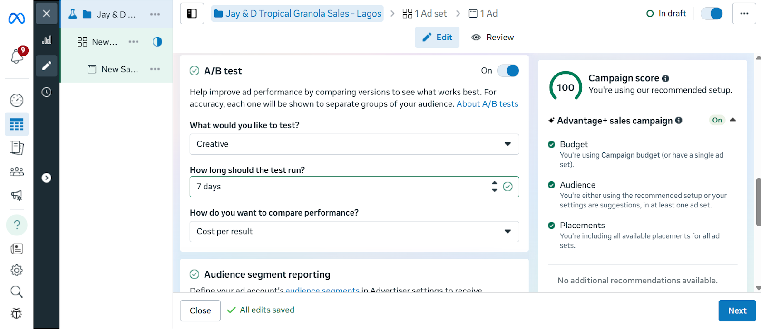Open About A/B tests link

pos(488,104)
